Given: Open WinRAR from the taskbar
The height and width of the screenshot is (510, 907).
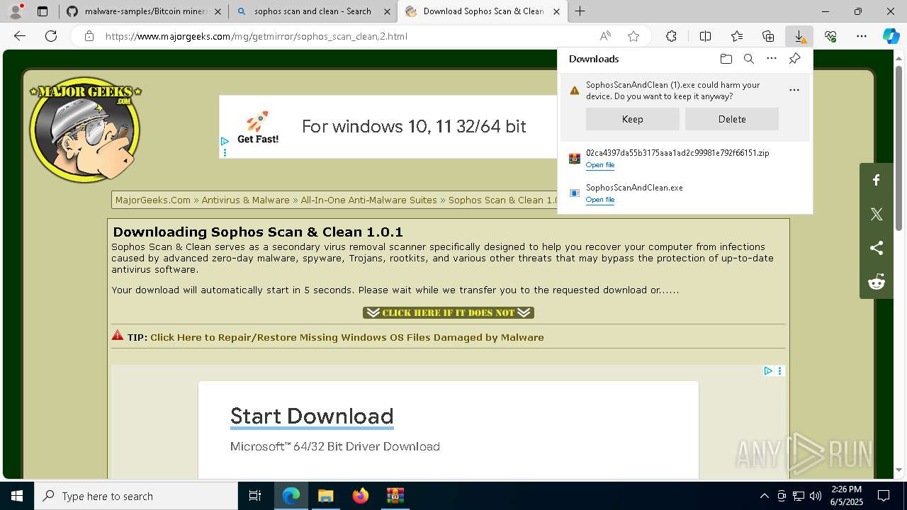Looking at the screenshot, I should (395, 496).
